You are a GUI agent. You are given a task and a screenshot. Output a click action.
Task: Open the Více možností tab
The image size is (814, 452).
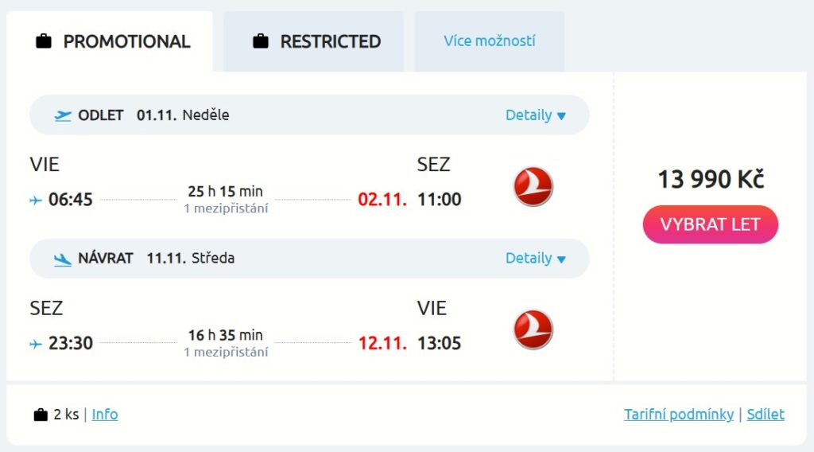coord(489,41)
